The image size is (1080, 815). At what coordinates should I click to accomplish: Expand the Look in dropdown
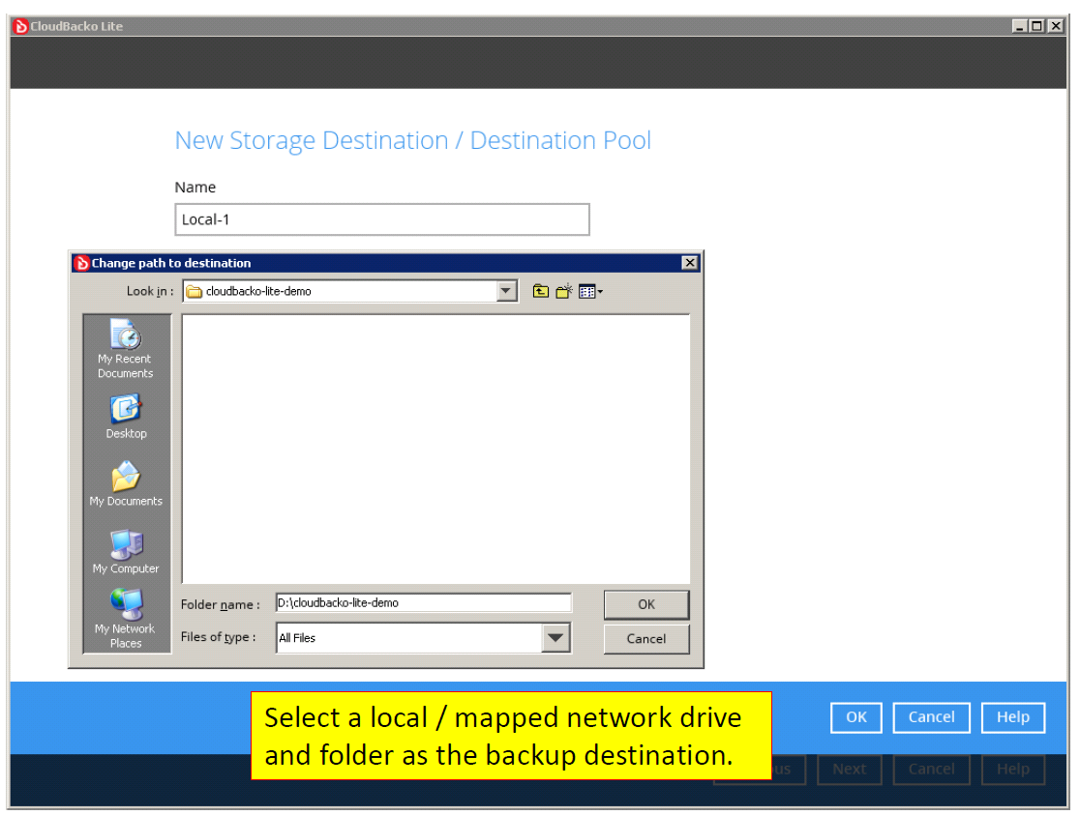[506, 291]
